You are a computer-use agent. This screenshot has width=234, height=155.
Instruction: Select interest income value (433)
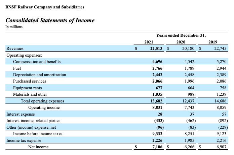159,121
